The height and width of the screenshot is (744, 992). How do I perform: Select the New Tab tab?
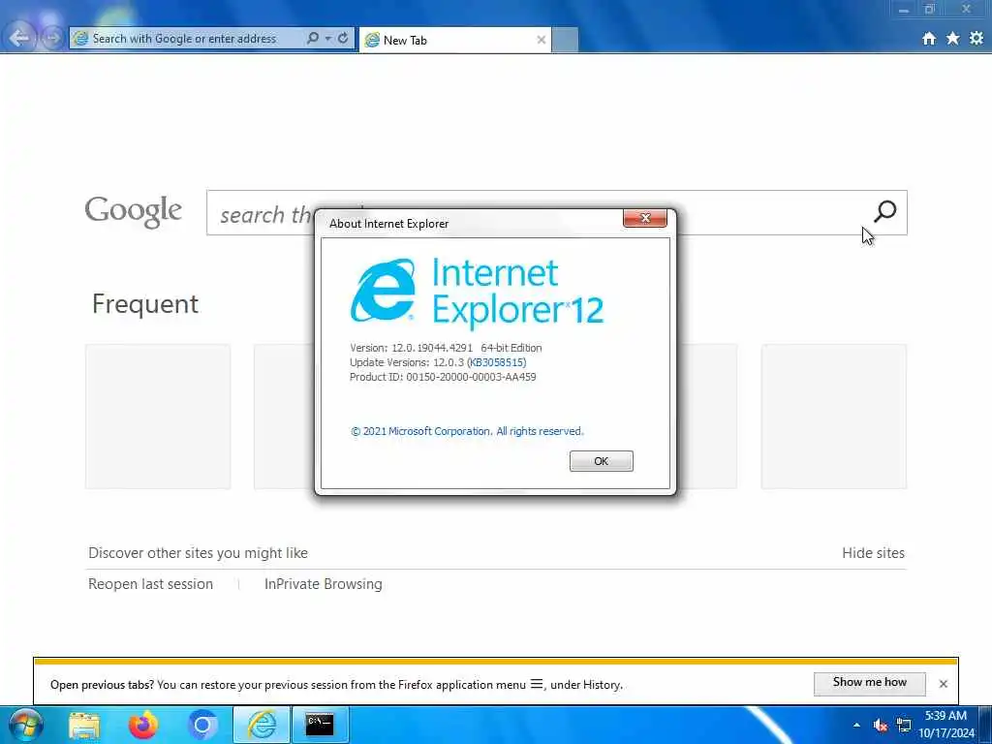point(455,40)
